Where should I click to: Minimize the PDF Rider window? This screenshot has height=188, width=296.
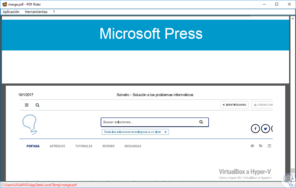pyautogui.click(x=264, y=4)
